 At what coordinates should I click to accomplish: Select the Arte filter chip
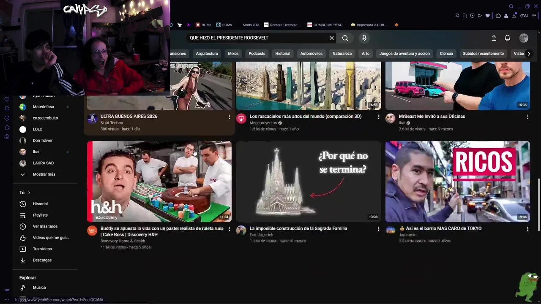(x=366, y=54)
